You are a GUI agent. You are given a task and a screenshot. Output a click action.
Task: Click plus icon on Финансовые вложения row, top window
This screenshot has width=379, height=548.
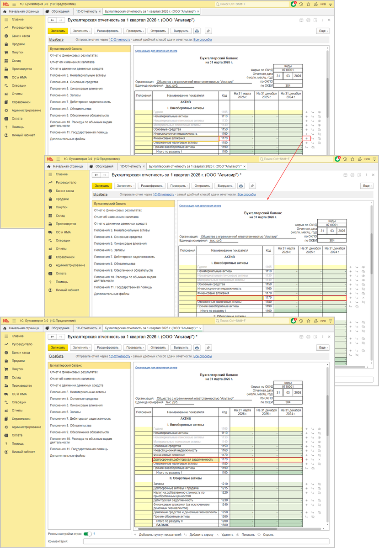[307, 138]
